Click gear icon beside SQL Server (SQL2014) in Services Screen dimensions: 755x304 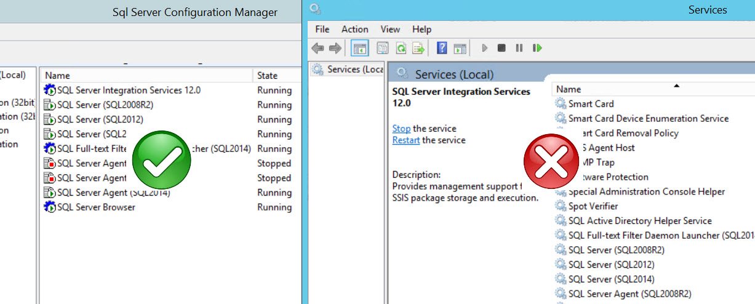click(561, 279)
